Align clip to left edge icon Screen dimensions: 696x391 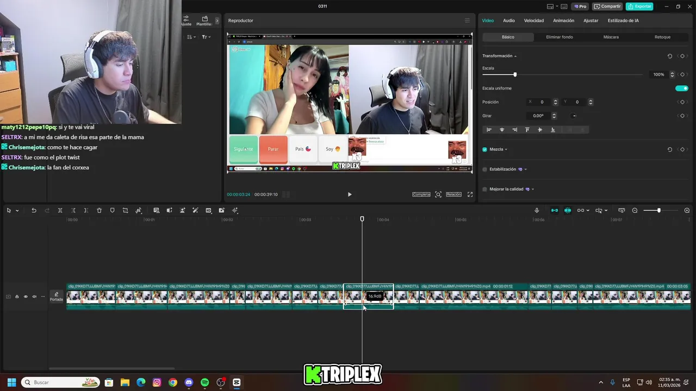(x=489, y=130)
